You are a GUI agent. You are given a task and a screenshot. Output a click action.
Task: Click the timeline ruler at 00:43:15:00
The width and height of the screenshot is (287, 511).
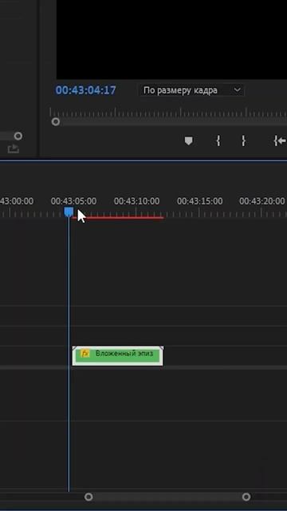pyautogui.click(x=200, y=201)
